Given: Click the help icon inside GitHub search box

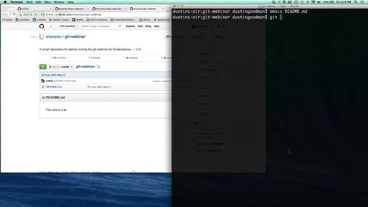Looking at the screenshot, I should pos(120,26).
